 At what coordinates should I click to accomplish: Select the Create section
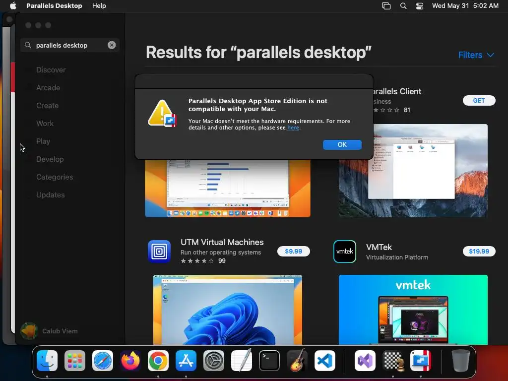click(x=47, y=105)
